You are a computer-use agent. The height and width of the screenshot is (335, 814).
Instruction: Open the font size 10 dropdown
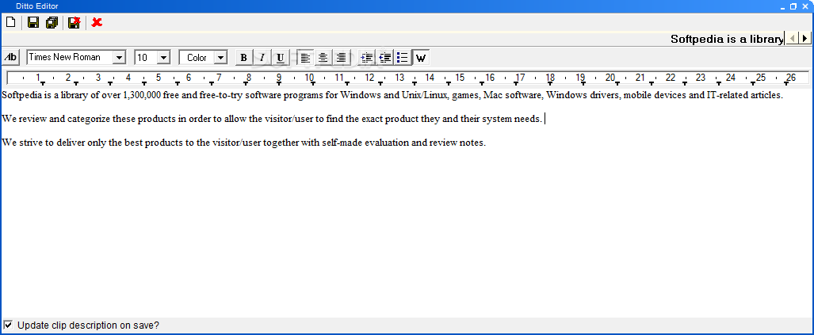click(163, 58)
